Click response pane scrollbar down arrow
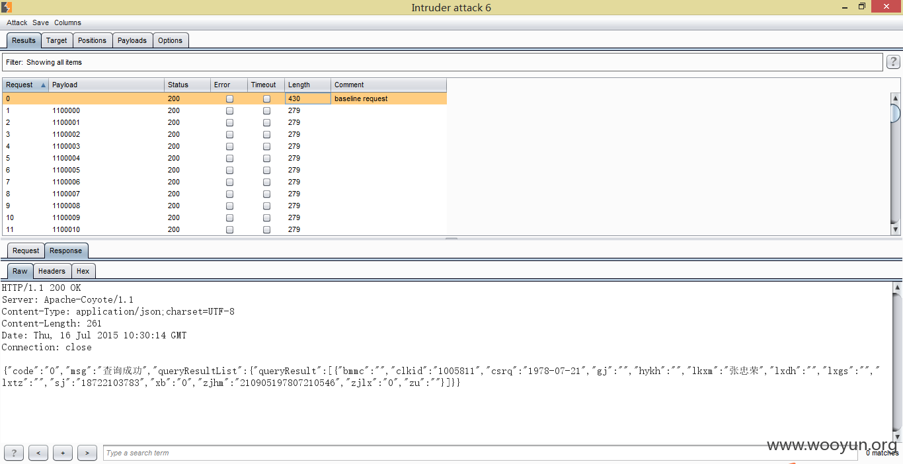The image size is (903, 464). 897,437
